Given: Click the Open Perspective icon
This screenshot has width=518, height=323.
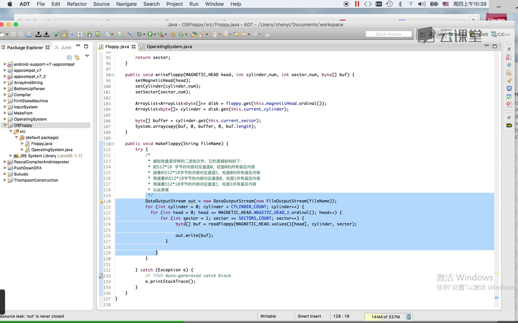Looking at the screenshot, I should click(422, 34).
